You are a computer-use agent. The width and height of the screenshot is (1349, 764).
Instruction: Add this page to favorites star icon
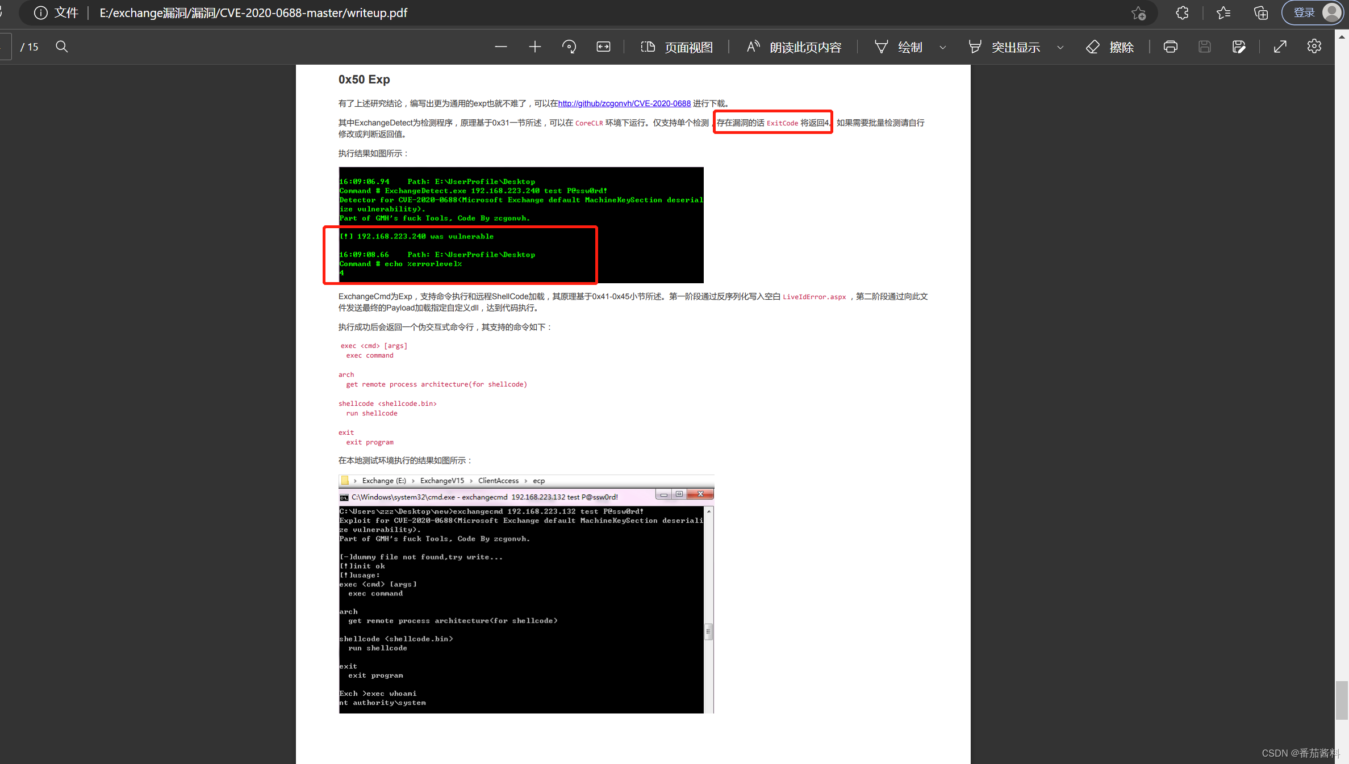[x=1138, y=13]
